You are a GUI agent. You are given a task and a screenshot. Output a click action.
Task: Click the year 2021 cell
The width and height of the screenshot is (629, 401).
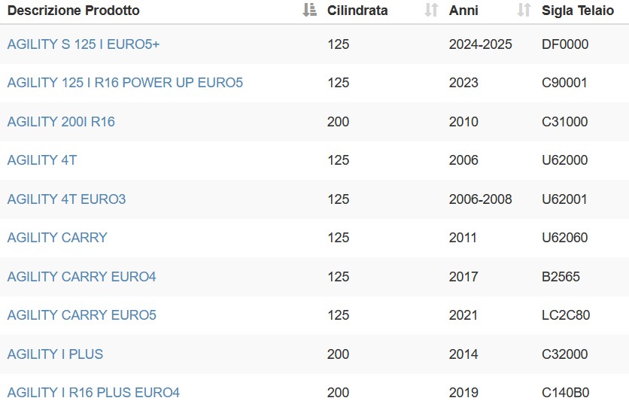pyautogui.click(x=463, y=314)
